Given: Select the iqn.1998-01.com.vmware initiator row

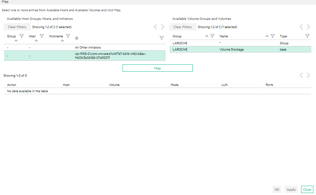Looking at the screenshot, I should coord(85,56).
